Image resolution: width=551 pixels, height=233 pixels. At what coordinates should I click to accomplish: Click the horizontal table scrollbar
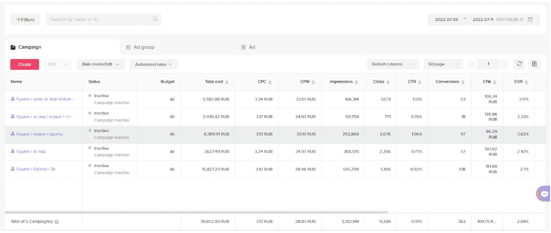(x=197, y=212)
